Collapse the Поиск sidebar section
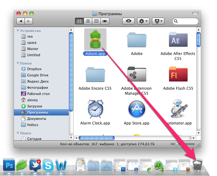 tap(18, 133)
